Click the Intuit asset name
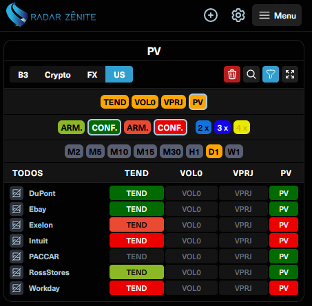The width and height of the screenshot is (312, 306). pyautogui.click(x=39, y=241)
